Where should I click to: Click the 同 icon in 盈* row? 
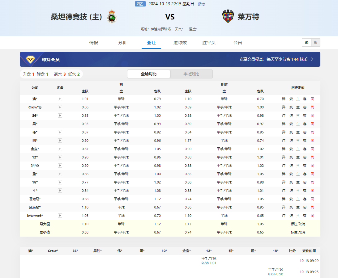(x=312, y=174)
